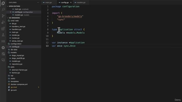Viewport: 182px width, 102px height.
Task: Open the Search view icon
Action: 3,9
